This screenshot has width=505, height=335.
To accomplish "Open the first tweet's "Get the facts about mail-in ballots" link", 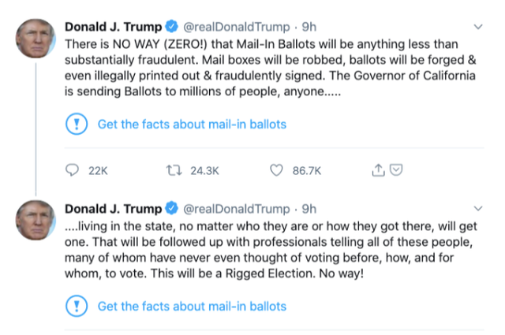I will (192, 125).
